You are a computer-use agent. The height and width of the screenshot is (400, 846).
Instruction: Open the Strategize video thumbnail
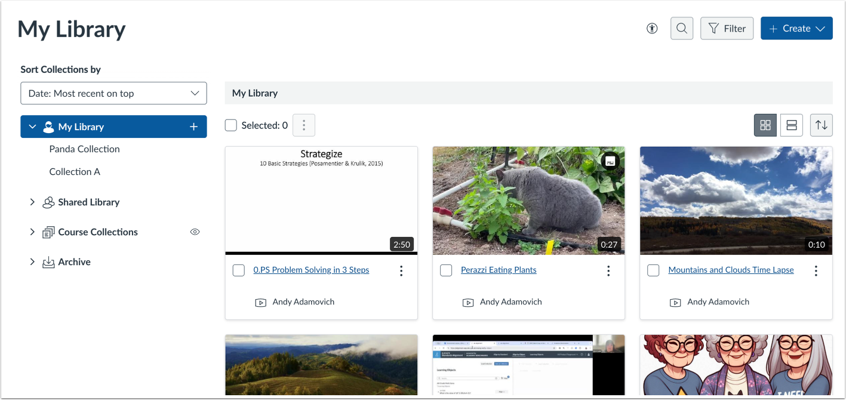click(x=321, y=201)
